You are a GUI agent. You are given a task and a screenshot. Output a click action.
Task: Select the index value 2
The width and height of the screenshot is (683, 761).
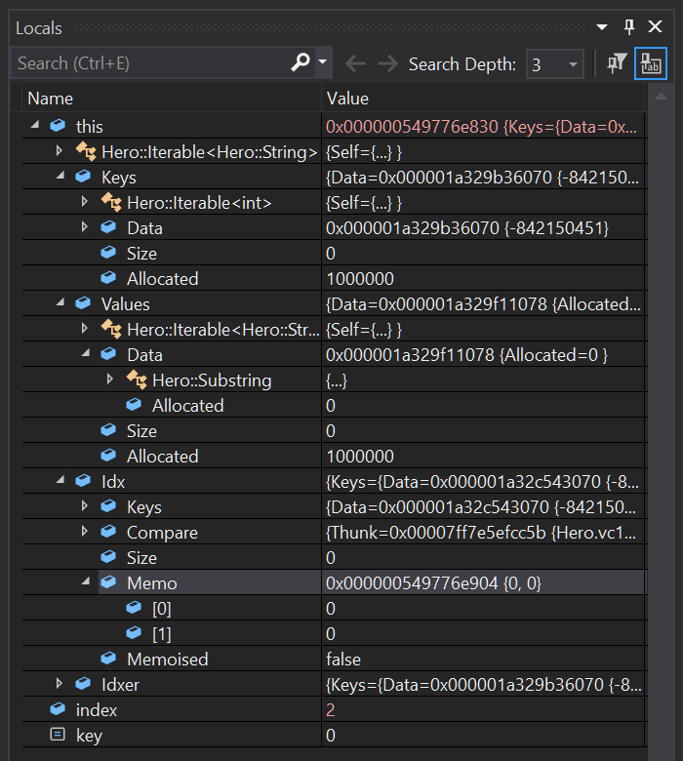(331, 710)
